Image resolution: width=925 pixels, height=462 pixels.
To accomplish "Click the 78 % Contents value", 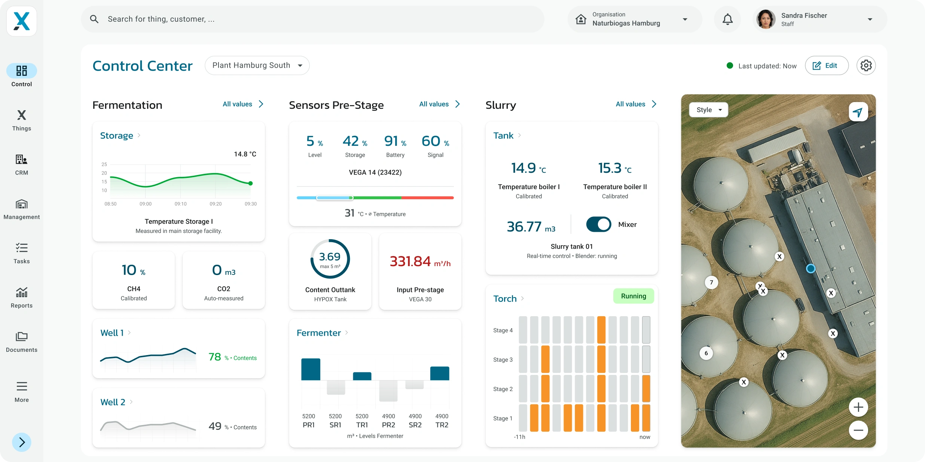I will coord(232,357).
